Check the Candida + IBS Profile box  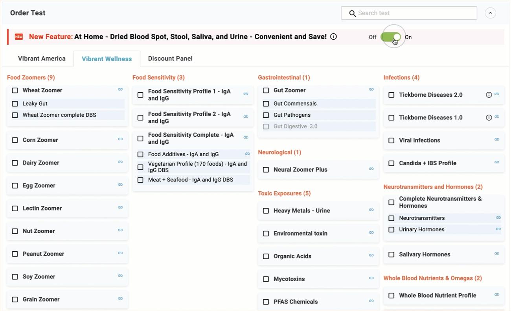[x=391, y=163]
